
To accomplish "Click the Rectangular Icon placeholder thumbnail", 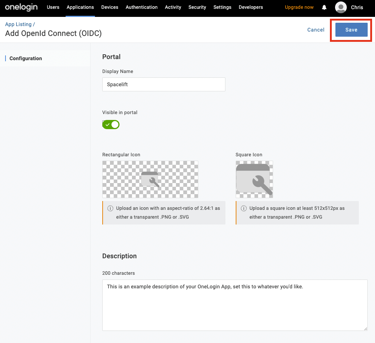I will 150,179.
